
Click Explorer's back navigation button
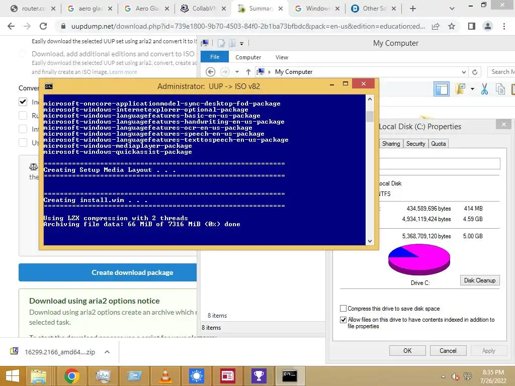pos(210,71)
